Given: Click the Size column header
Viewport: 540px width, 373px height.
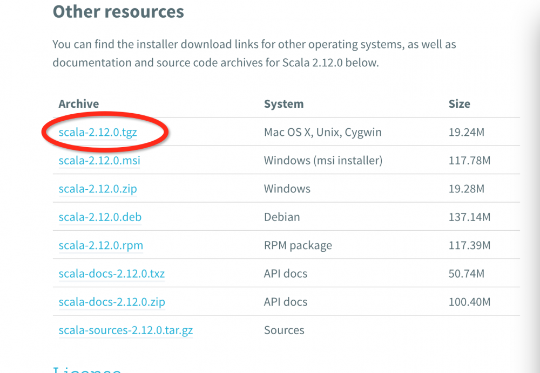Looking at the screenshot, I should [459, 103].
